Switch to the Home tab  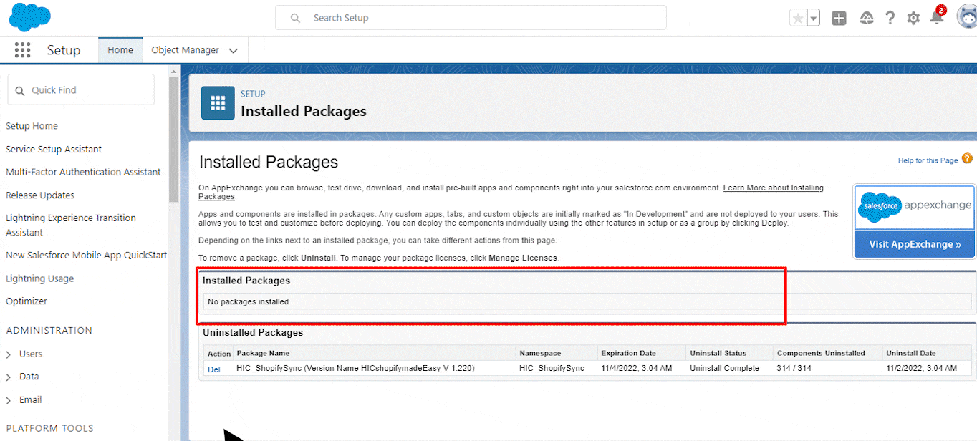120,50
